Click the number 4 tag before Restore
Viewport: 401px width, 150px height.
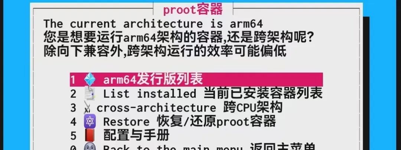click(73, 122)
